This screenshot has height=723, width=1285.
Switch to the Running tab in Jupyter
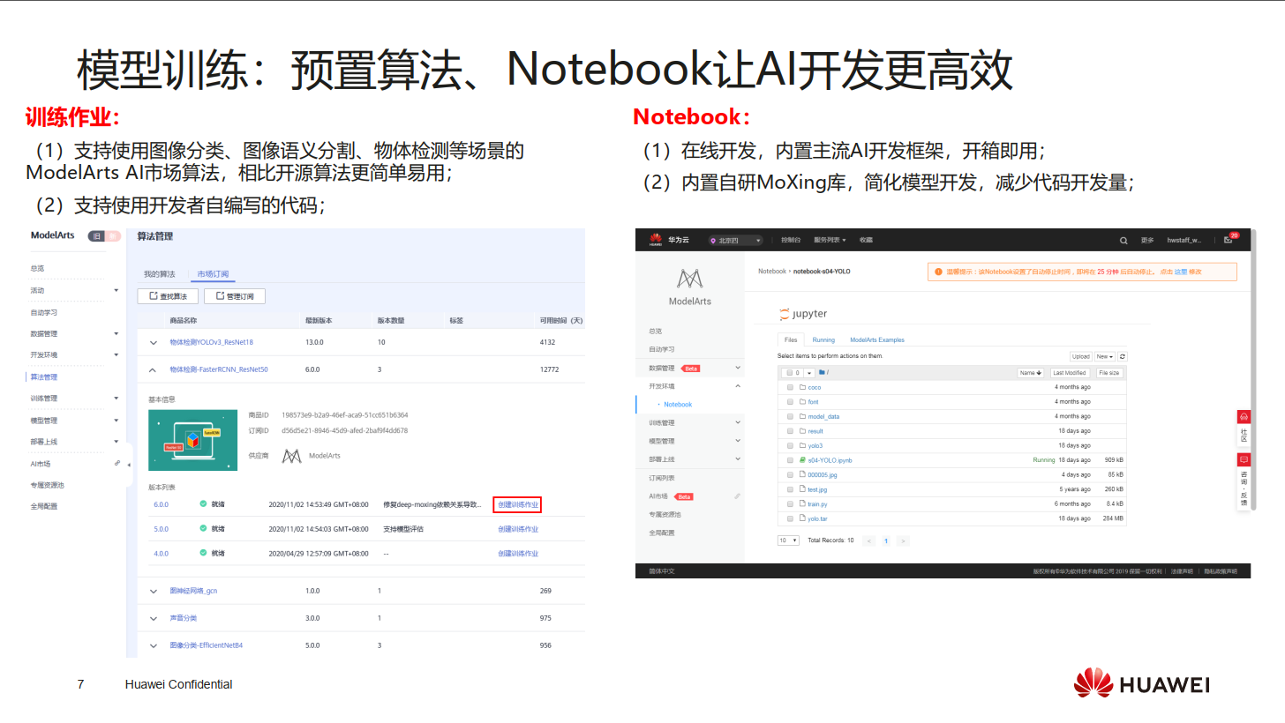click(x=823, y=339)
